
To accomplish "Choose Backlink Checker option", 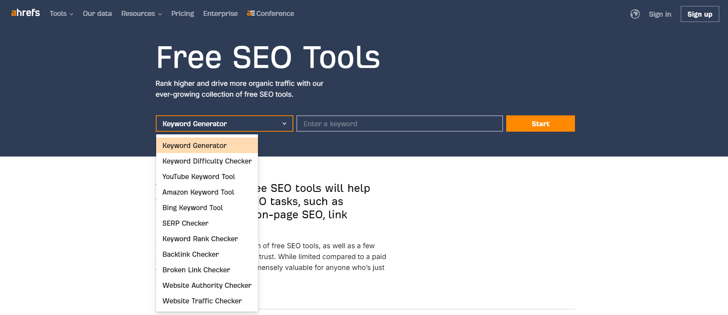I will pos(207,254).
